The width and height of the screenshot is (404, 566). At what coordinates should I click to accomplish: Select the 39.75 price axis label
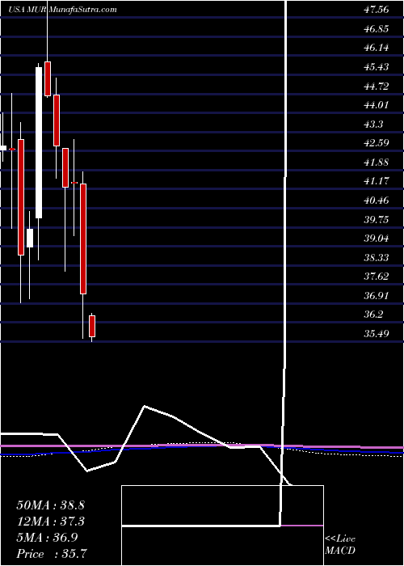click(x=377, y=219)
